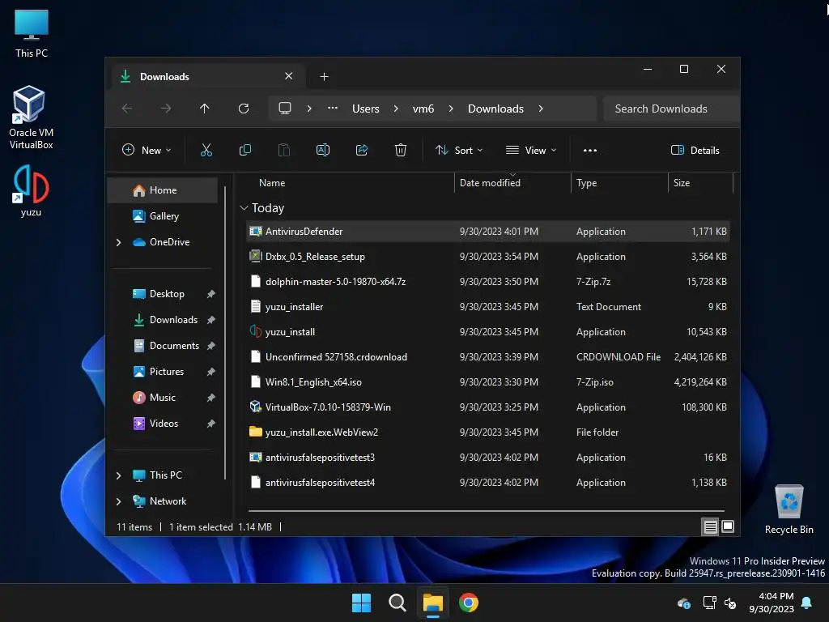
Task: Sort by the Name column header
Action: pos(272,182)
